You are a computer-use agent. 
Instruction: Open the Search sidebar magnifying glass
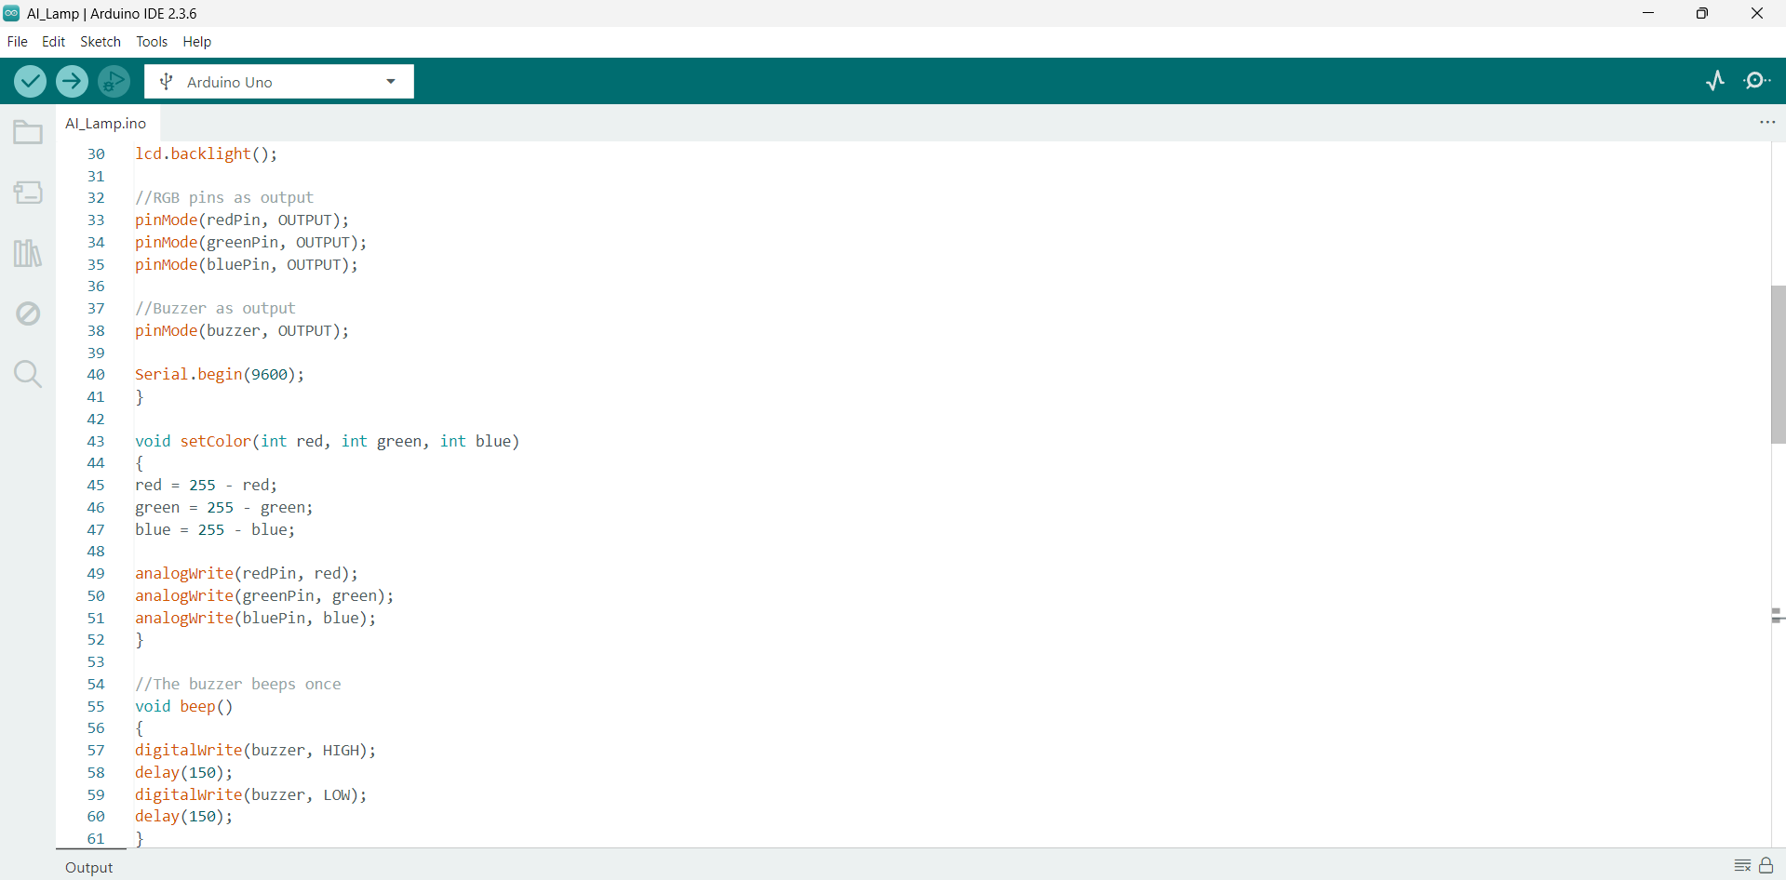point(28,374)
